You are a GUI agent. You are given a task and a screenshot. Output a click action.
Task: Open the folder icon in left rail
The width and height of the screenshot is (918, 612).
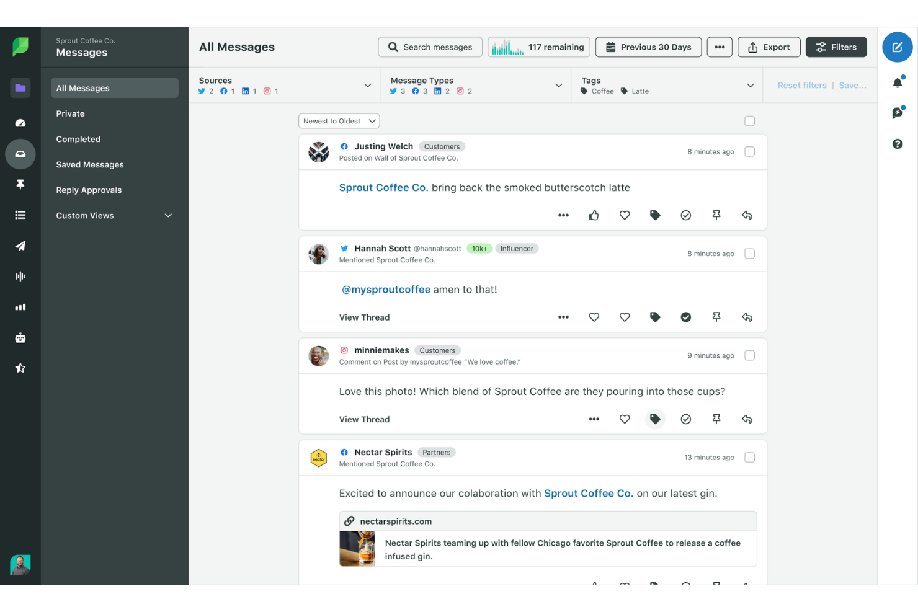(20, 88)
